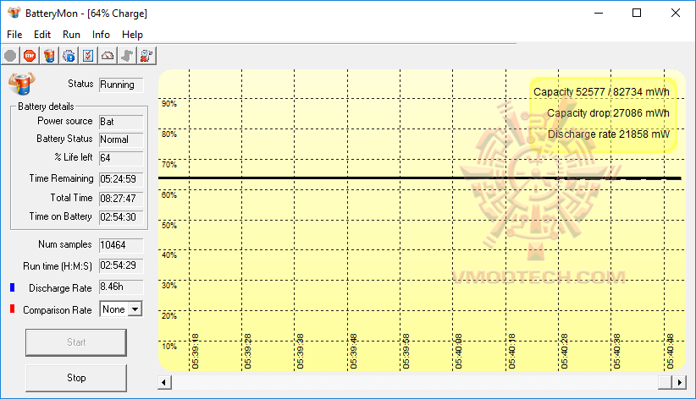Click the 05:40:48 time label on graph

coord(671,351)
